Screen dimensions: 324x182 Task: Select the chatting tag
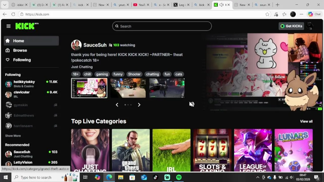click(x=152, y=74)
